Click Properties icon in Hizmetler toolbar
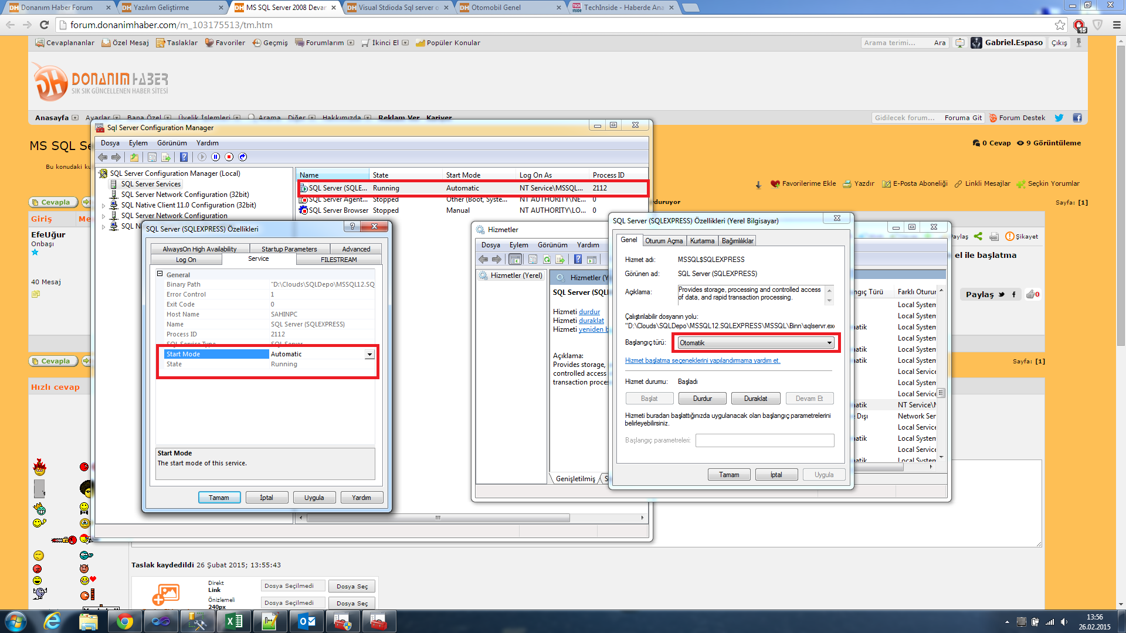1126x633 pixels. [x=533, y=260]
